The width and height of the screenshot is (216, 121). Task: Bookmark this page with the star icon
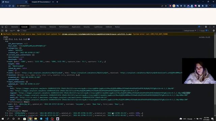click(x=166, y=6)
